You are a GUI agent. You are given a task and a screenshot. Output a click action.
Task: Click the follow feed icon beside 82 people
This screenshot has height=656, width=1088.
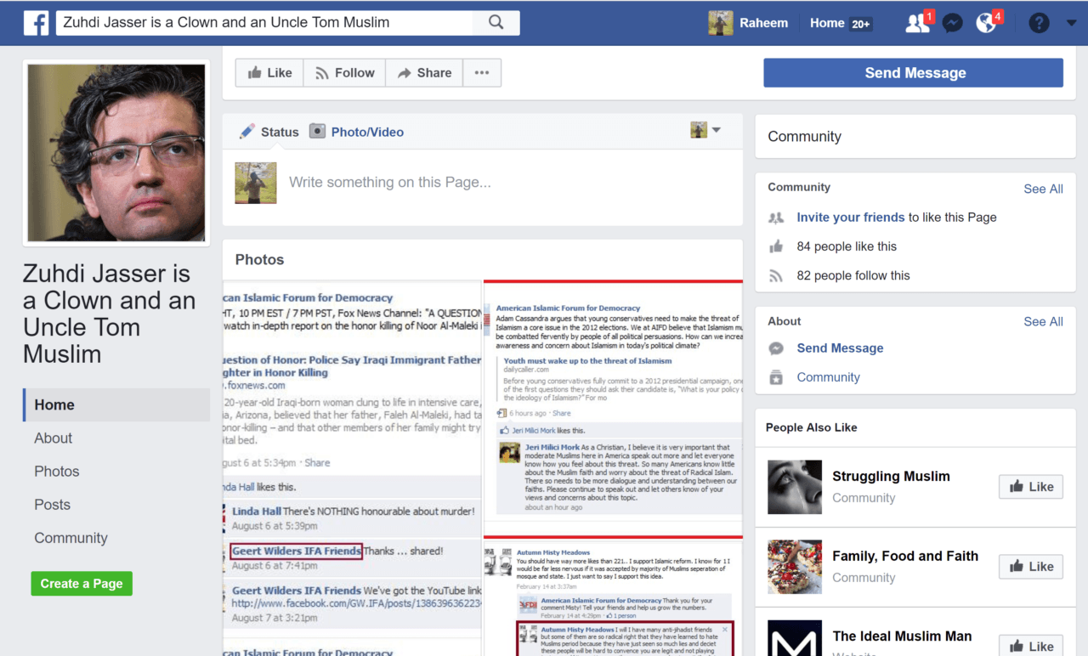pos(775,275)
